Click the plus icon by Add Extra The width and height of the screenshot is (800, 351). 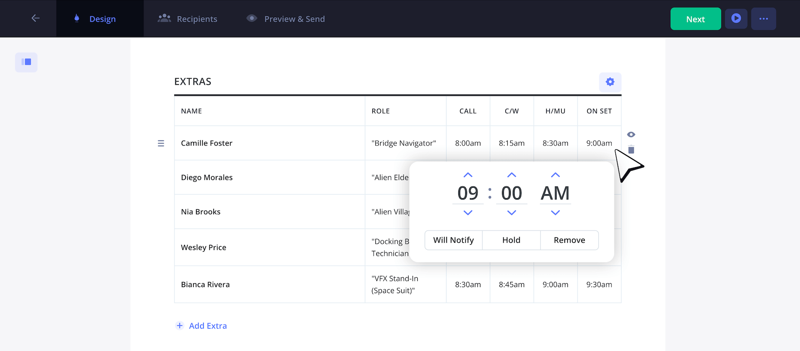pos(180,326)
